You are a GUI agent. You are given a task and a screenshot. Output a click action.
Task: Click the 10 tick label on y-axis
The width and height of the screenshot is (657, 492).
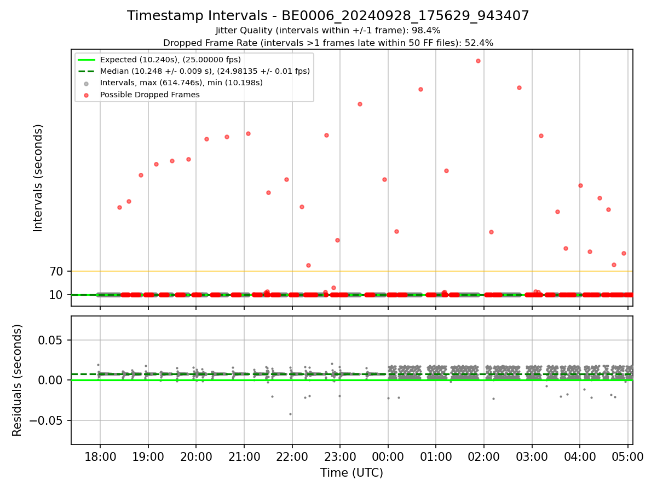point(57,295)
